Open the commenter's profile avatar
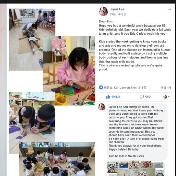Image resolution: width=176 pixels, height=176 pixels. click(x=102, y=107)
